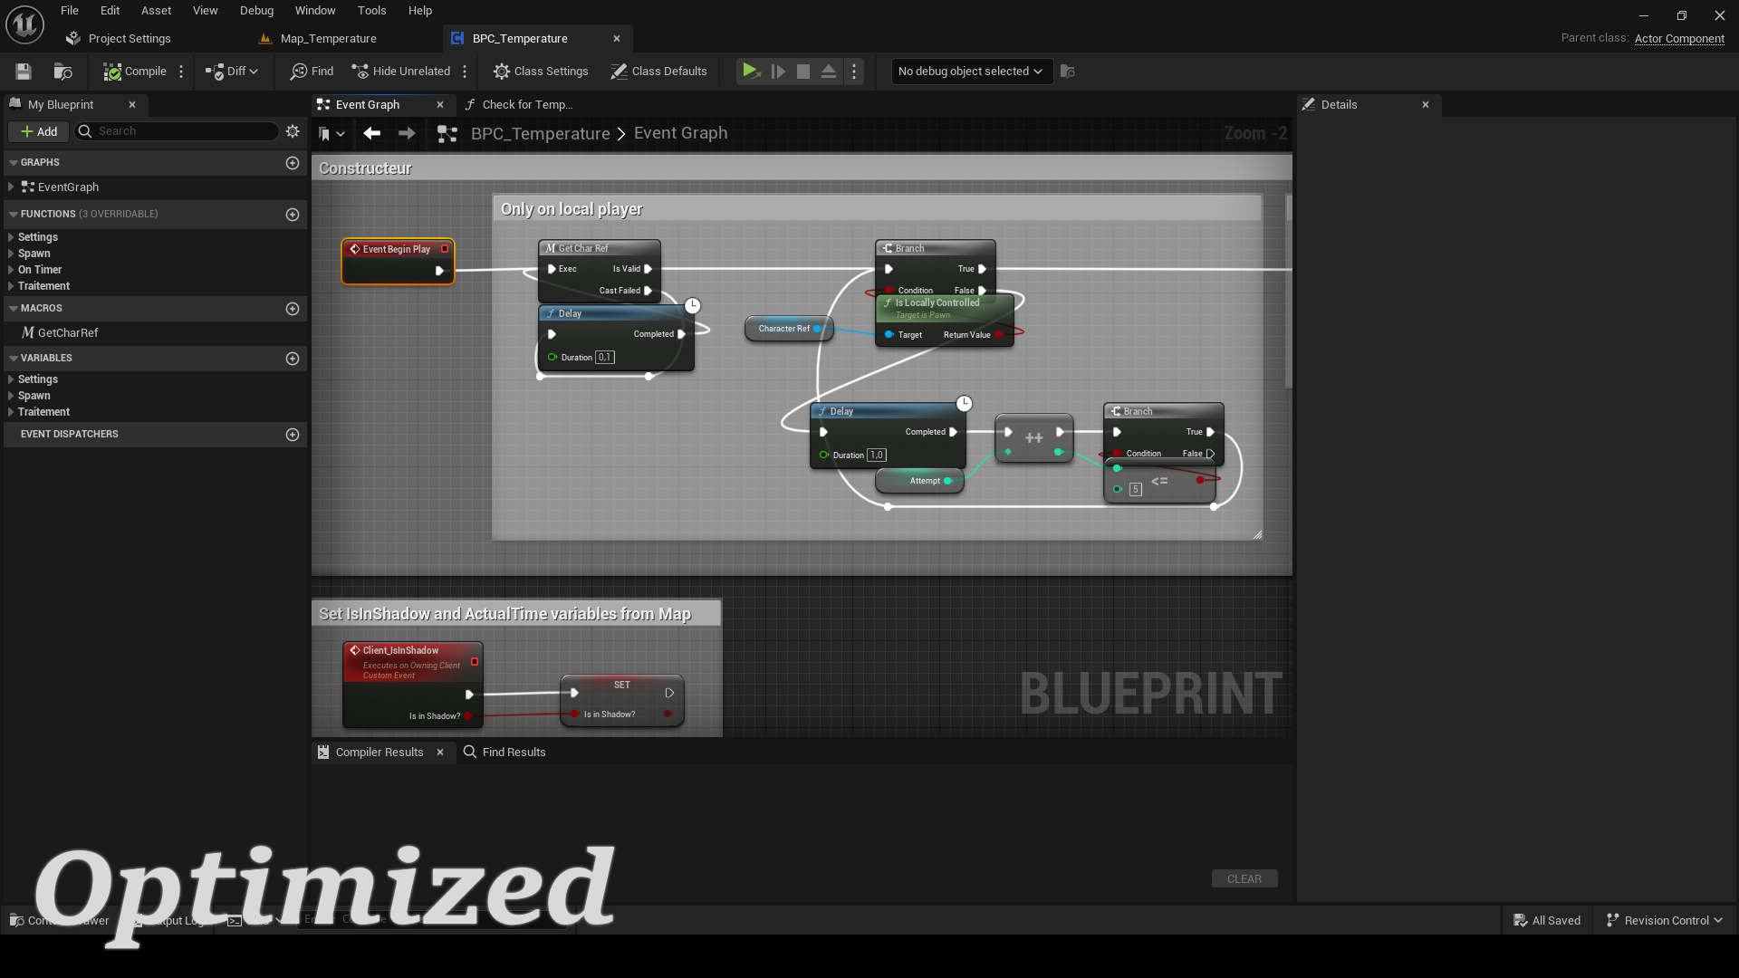Collapse the MACROS section
1739x978 pixels.
(14, 309)
